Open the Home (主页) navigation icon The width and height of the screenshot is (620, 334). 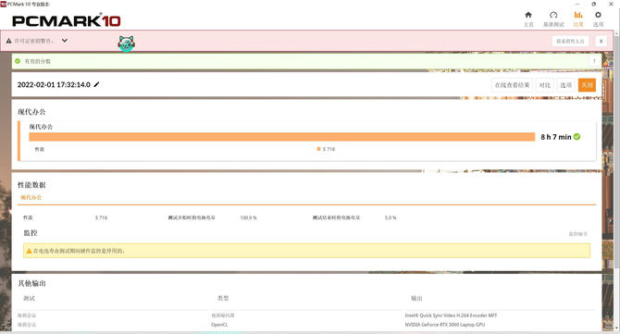tap(528, 15)
